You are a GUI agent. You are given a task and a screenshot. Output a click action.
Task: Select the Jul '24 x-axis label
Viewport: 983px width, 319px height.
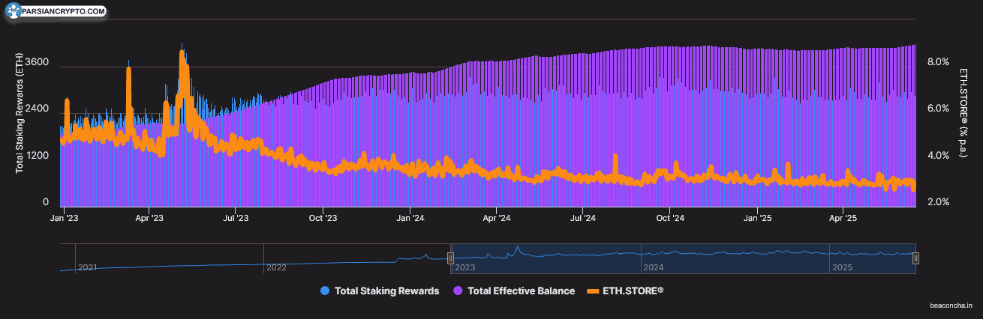[x=583, y=219]
